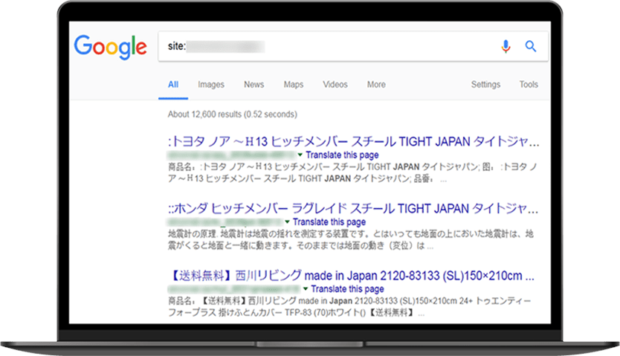This screenshot has height=356, width=620.
Task: Switch to the News tab
Action: pyautogui.click(x=254, y=85)
